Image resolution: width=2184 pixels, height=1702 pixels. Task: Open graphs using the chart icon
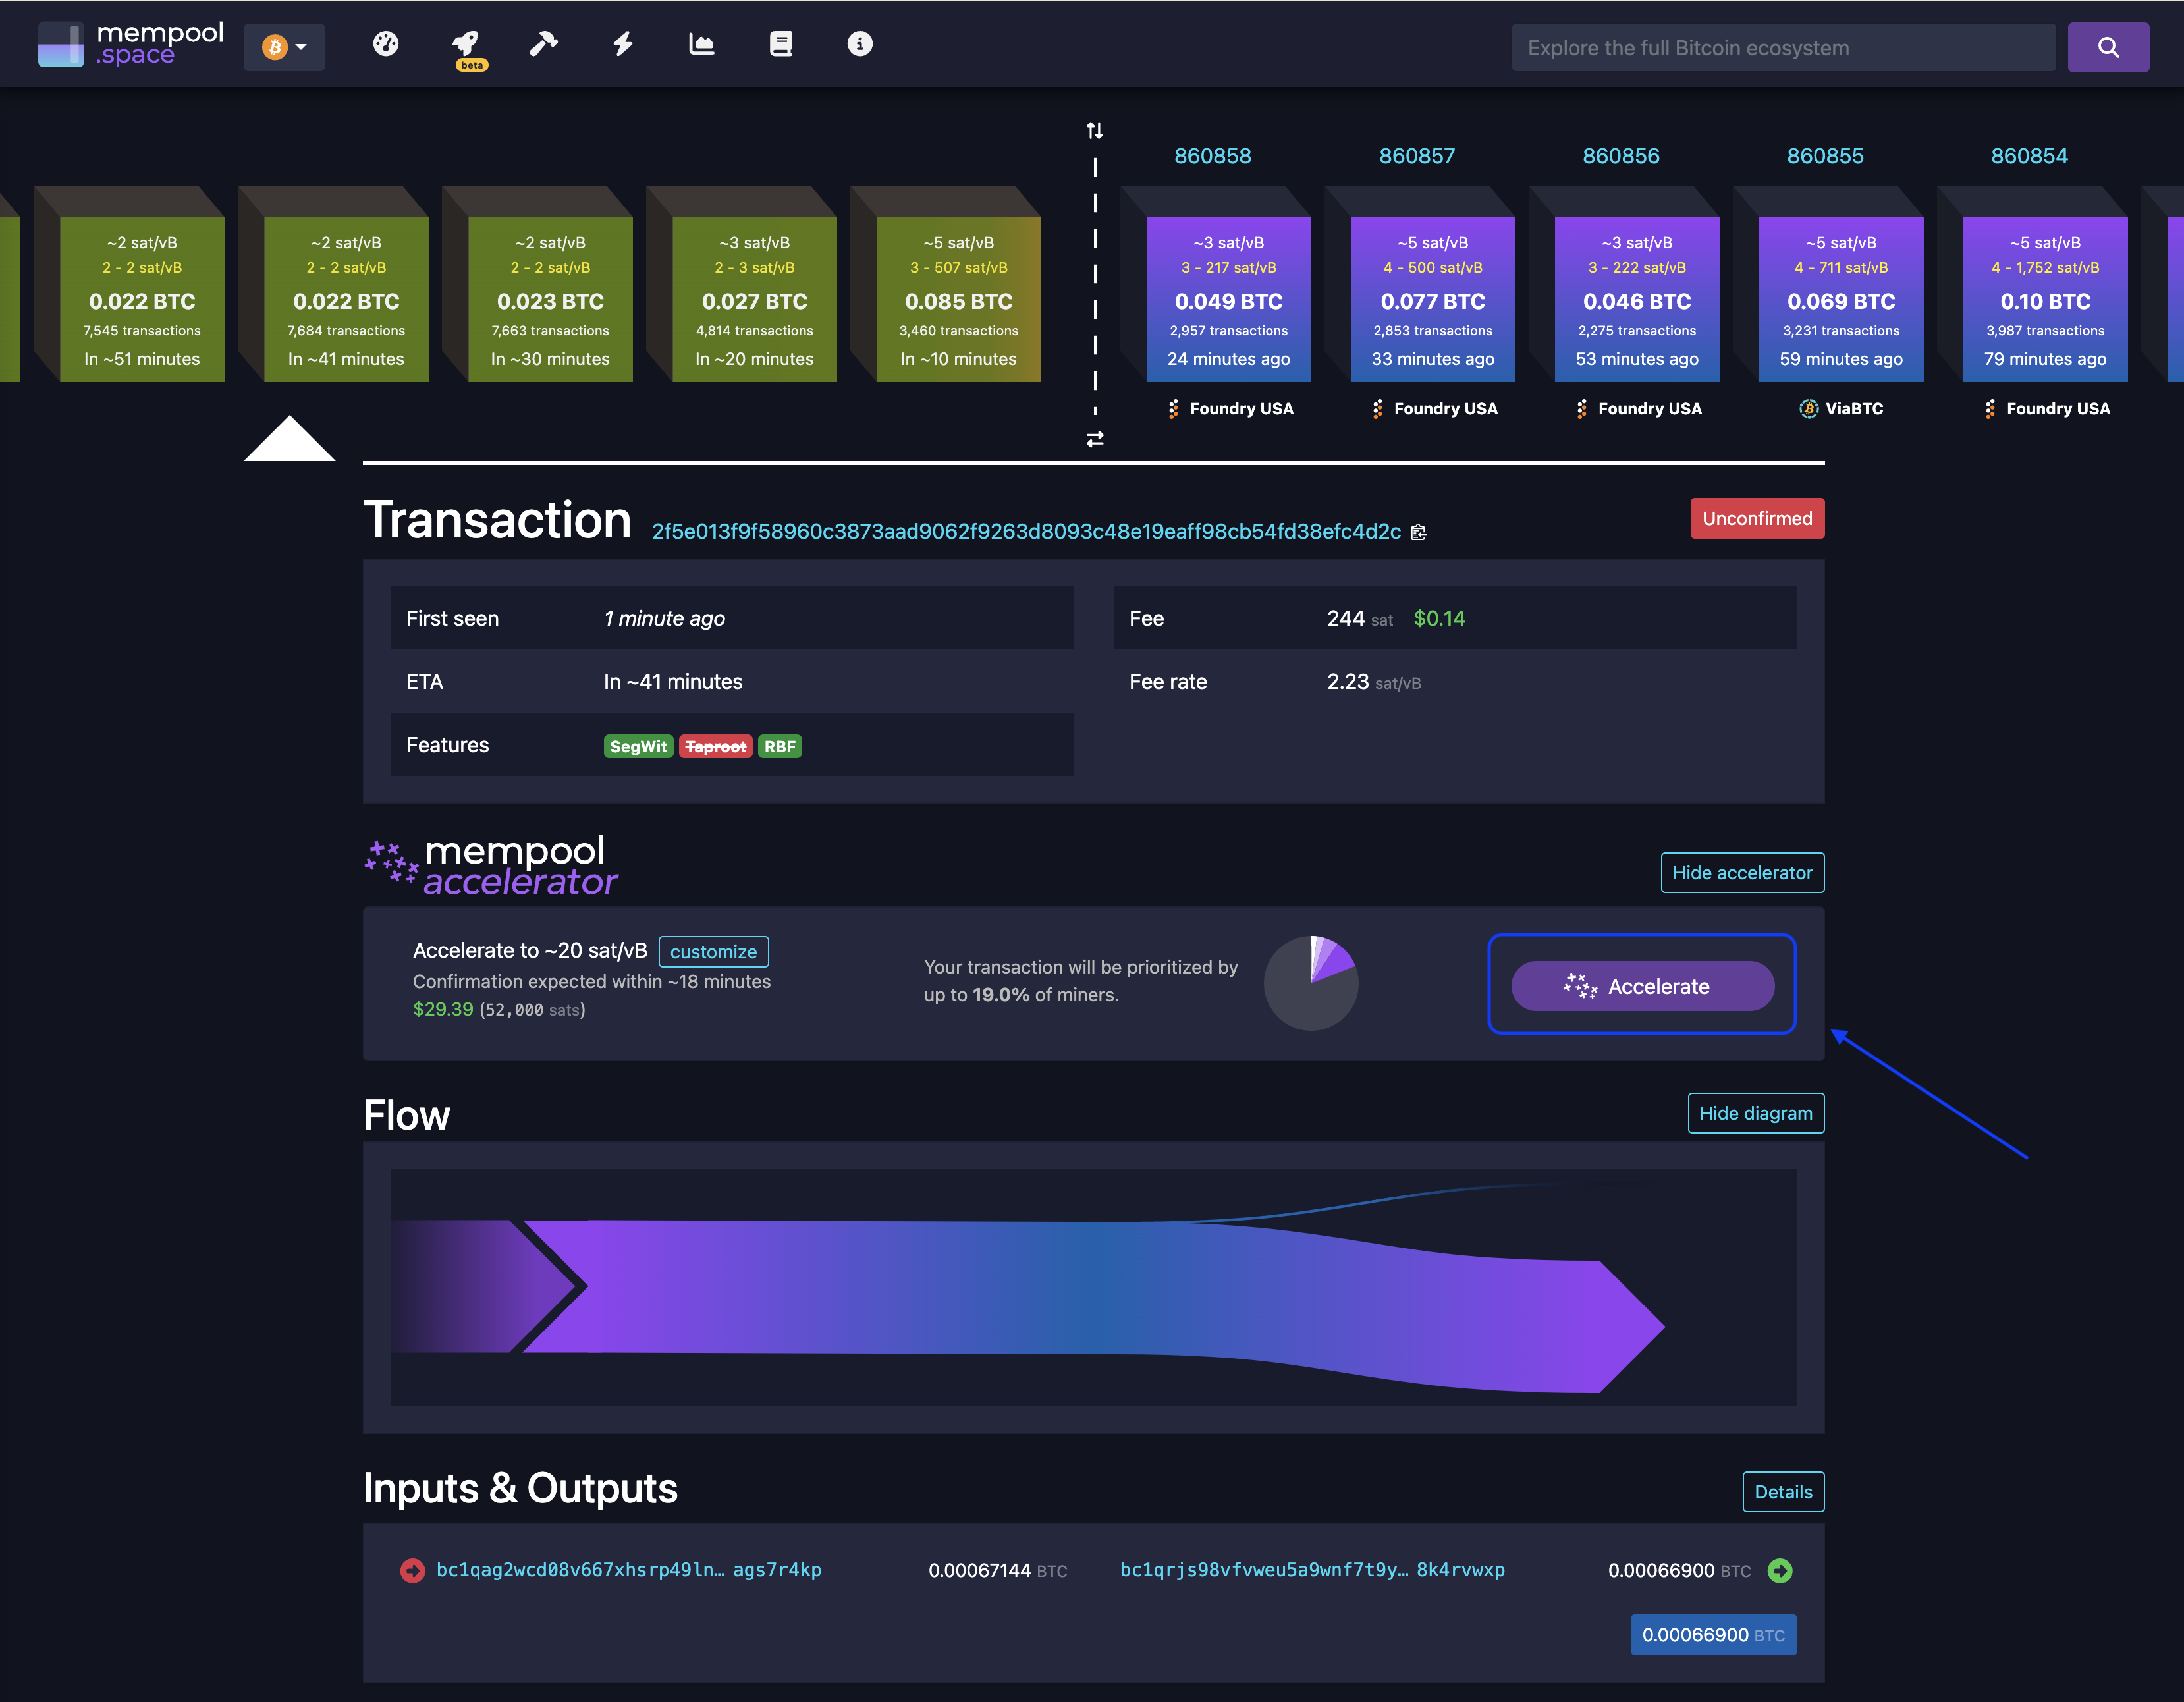[x=701, y=44]
